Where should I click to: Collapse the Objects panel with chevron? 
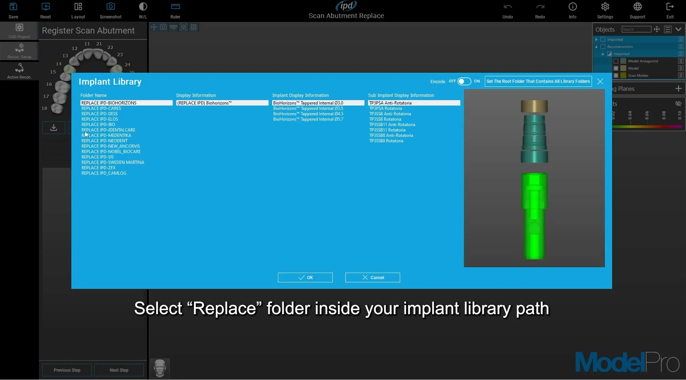click(x=678, y=30)
